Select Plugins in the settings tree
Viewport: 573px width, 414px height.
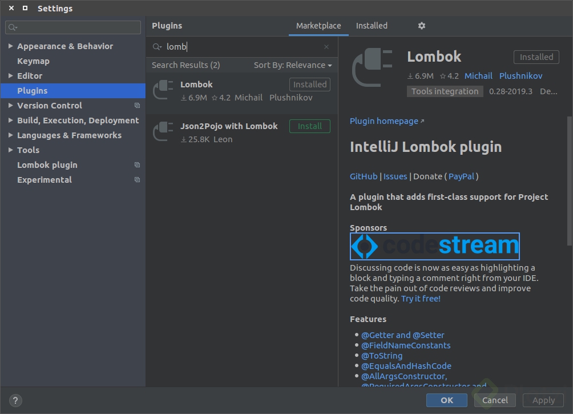32,91
